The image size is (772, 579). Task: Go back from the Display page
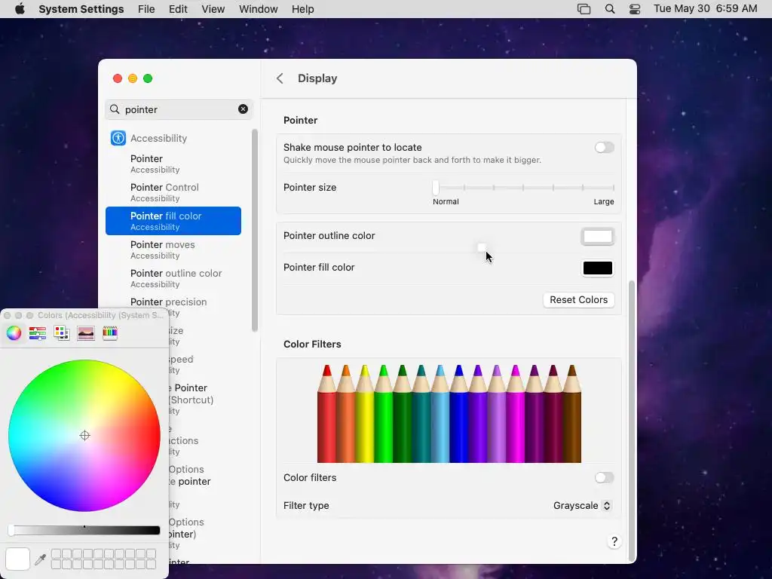(x=280, y=78)
